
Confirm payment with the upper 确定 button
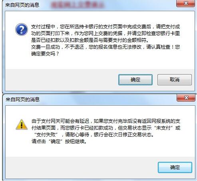point(135,80)
